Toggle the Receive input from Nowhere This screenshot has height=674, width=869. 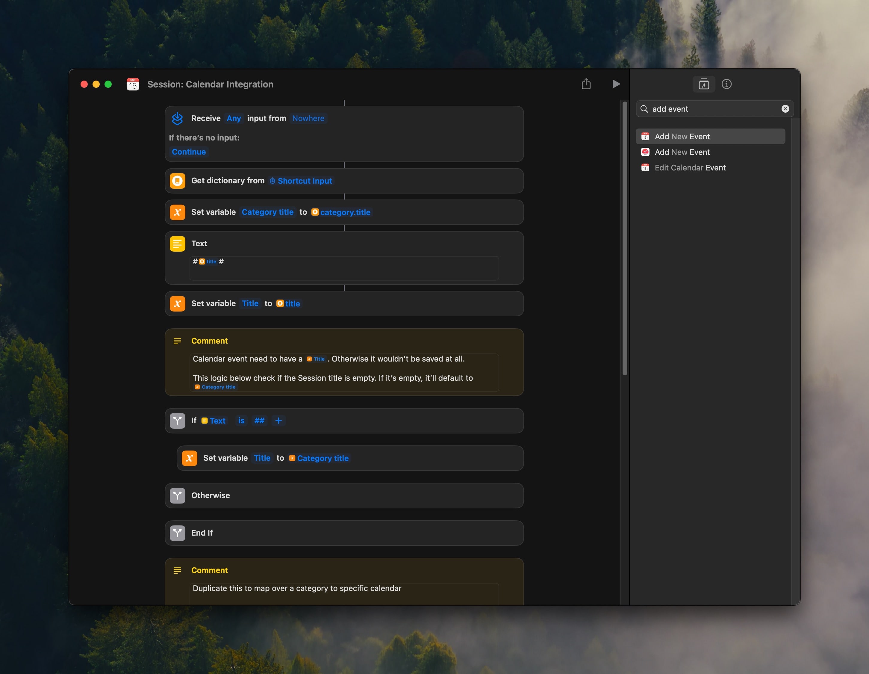[x=308, y=118]
